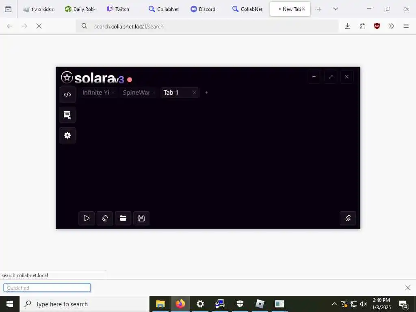
Task: Open the network status tray icon
Action: [354, 304]
